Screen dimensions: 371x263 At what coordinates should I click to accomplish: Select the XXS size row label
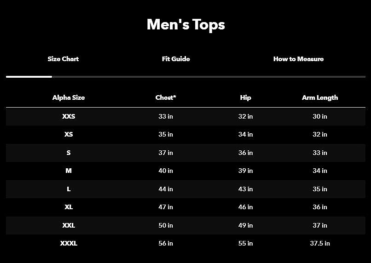click(69, 116)
